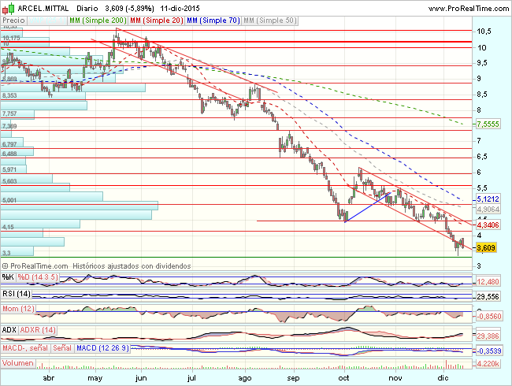Click the 8,353 volume profile level label
The image size is (512, 386).
[x=9, y=95]
